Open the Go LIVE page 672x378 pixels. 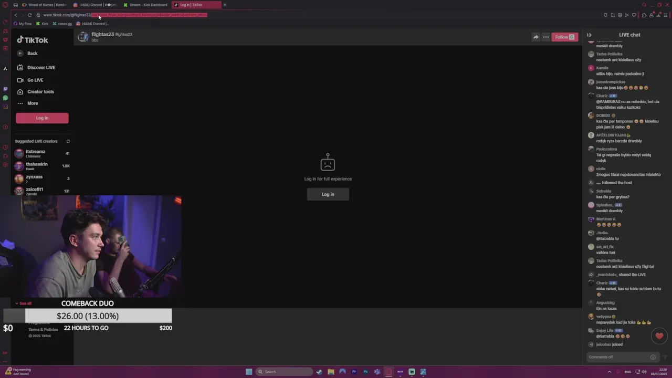(x=30, y=80)
